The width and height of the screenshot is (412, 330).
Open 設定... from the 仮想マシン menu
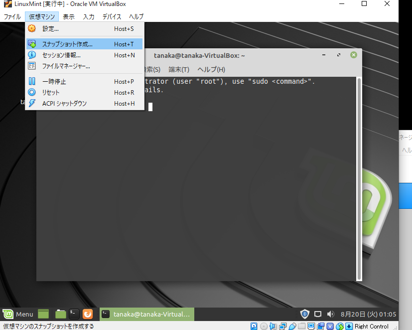[84, 28]
